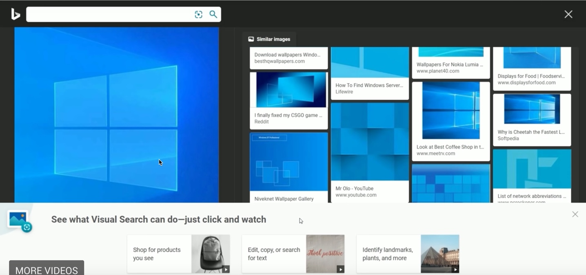586x275 pixels.
Task: Click www.displaysforfood.com source text
Action: coord(526,83)
